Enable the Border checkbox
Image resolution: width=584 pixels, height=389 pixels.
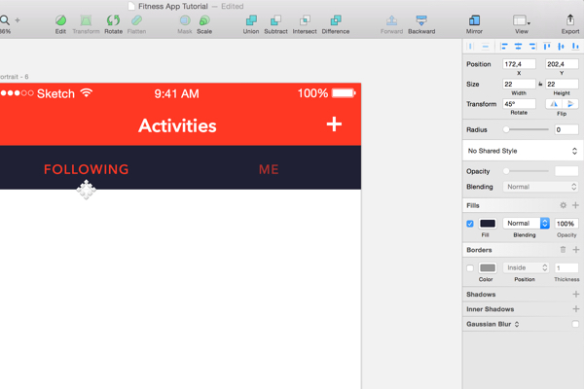pyautogui.click(x=470, y=268)
